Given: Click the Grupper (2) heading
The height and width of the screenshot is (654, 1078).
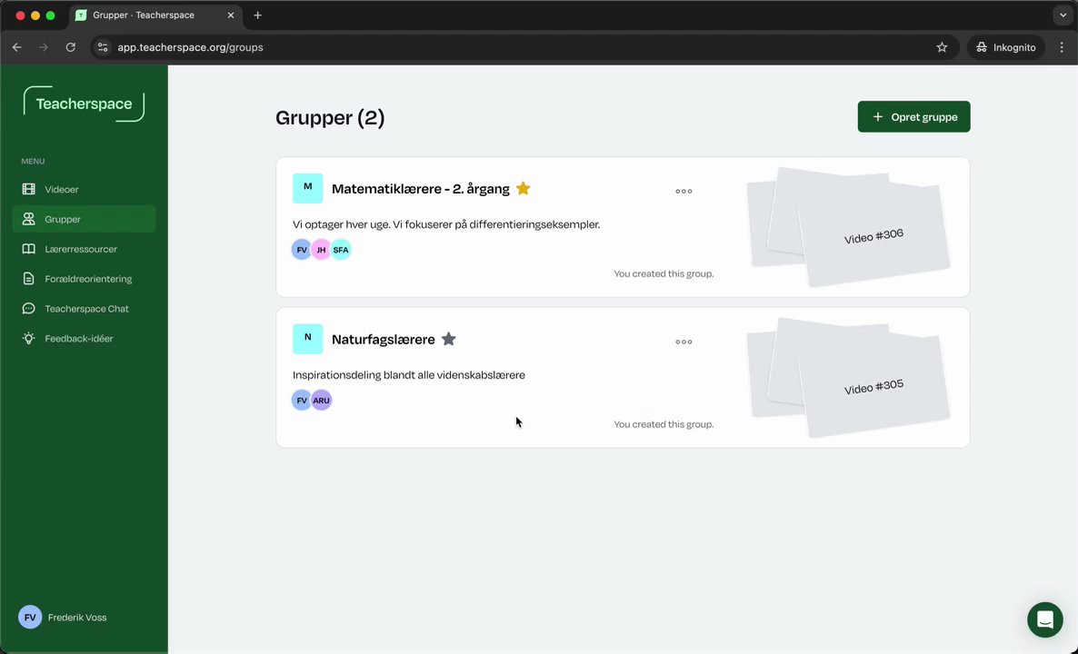Looking at the screenshot, I should (330, 117).
